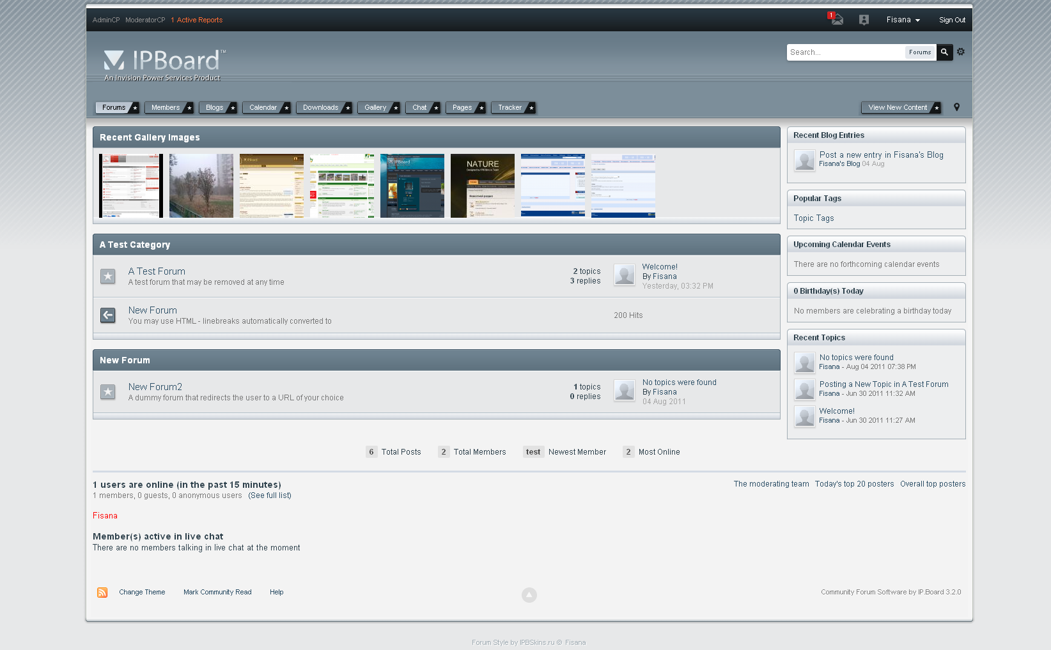Open the 1 Active Reports link
This screenshot has width=1051, height=650.
click(197, 20)
